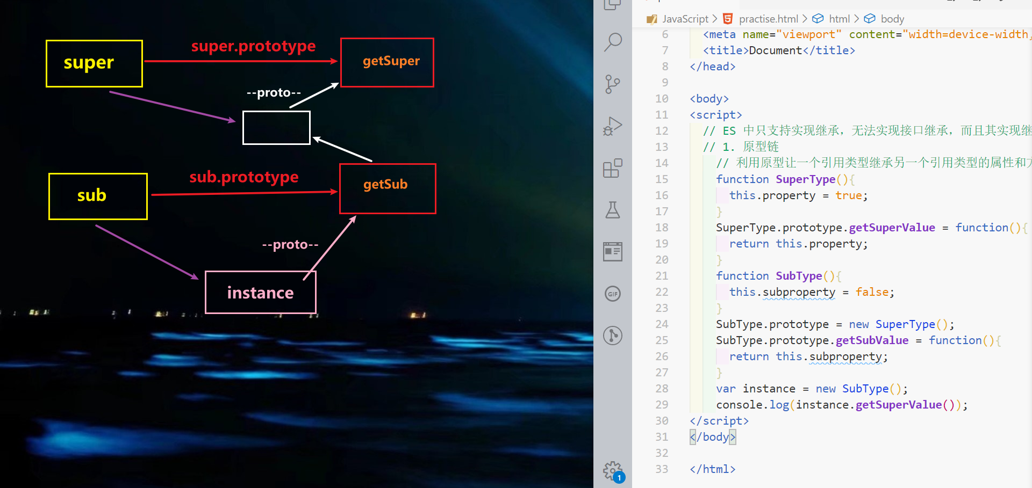Click 'var instance = new SubType();' line
1032x488 pixels.
[x=812, y=389]
